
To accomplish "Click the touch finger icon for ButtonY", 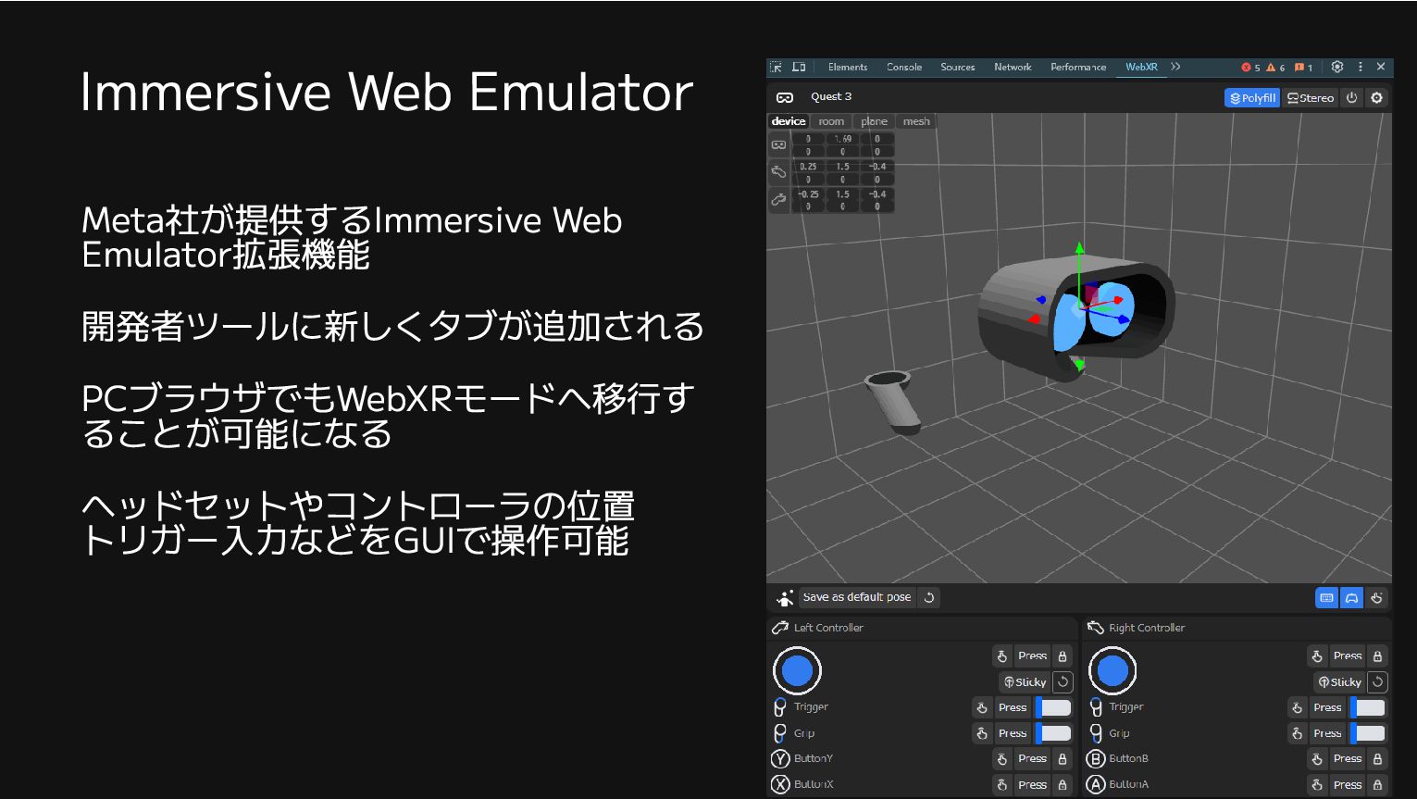I will tap(1001, 758).
